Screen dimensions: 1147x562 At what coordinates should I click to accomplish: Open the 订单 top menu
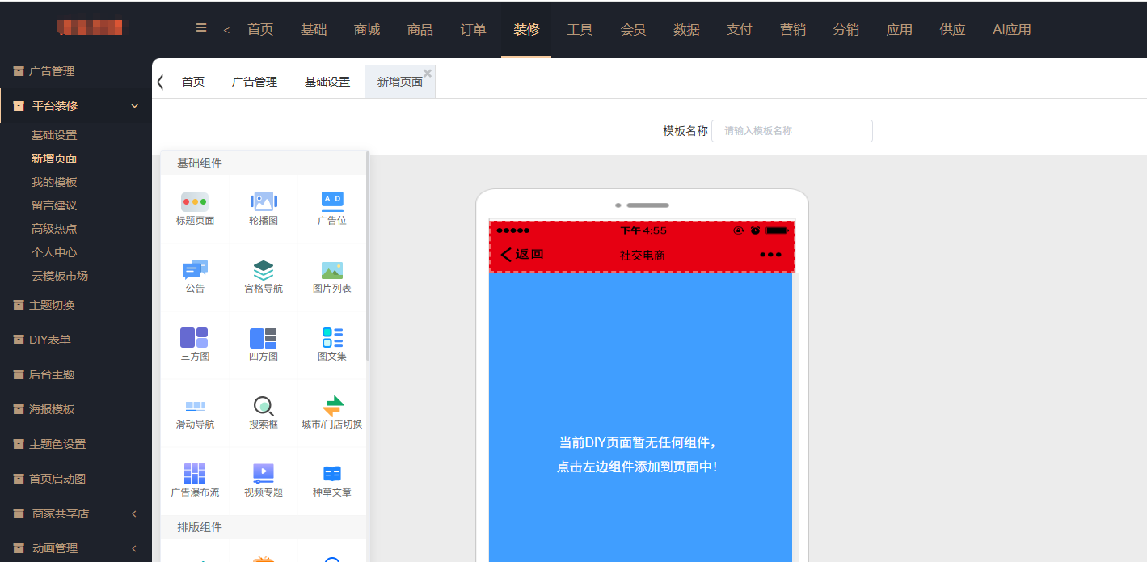click(473, 30)
